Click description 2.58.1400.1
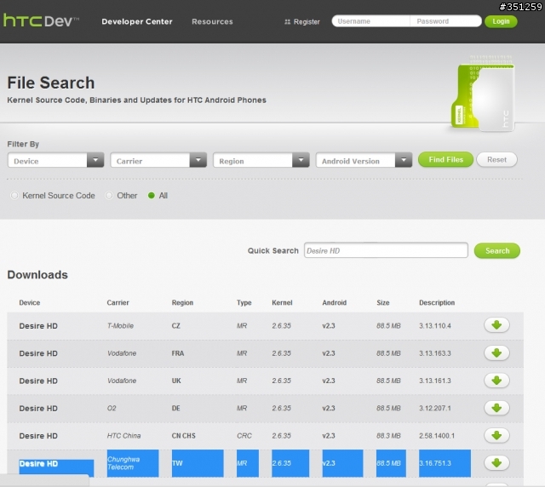Viewport: 545px width, 487px height. (437, 436)
